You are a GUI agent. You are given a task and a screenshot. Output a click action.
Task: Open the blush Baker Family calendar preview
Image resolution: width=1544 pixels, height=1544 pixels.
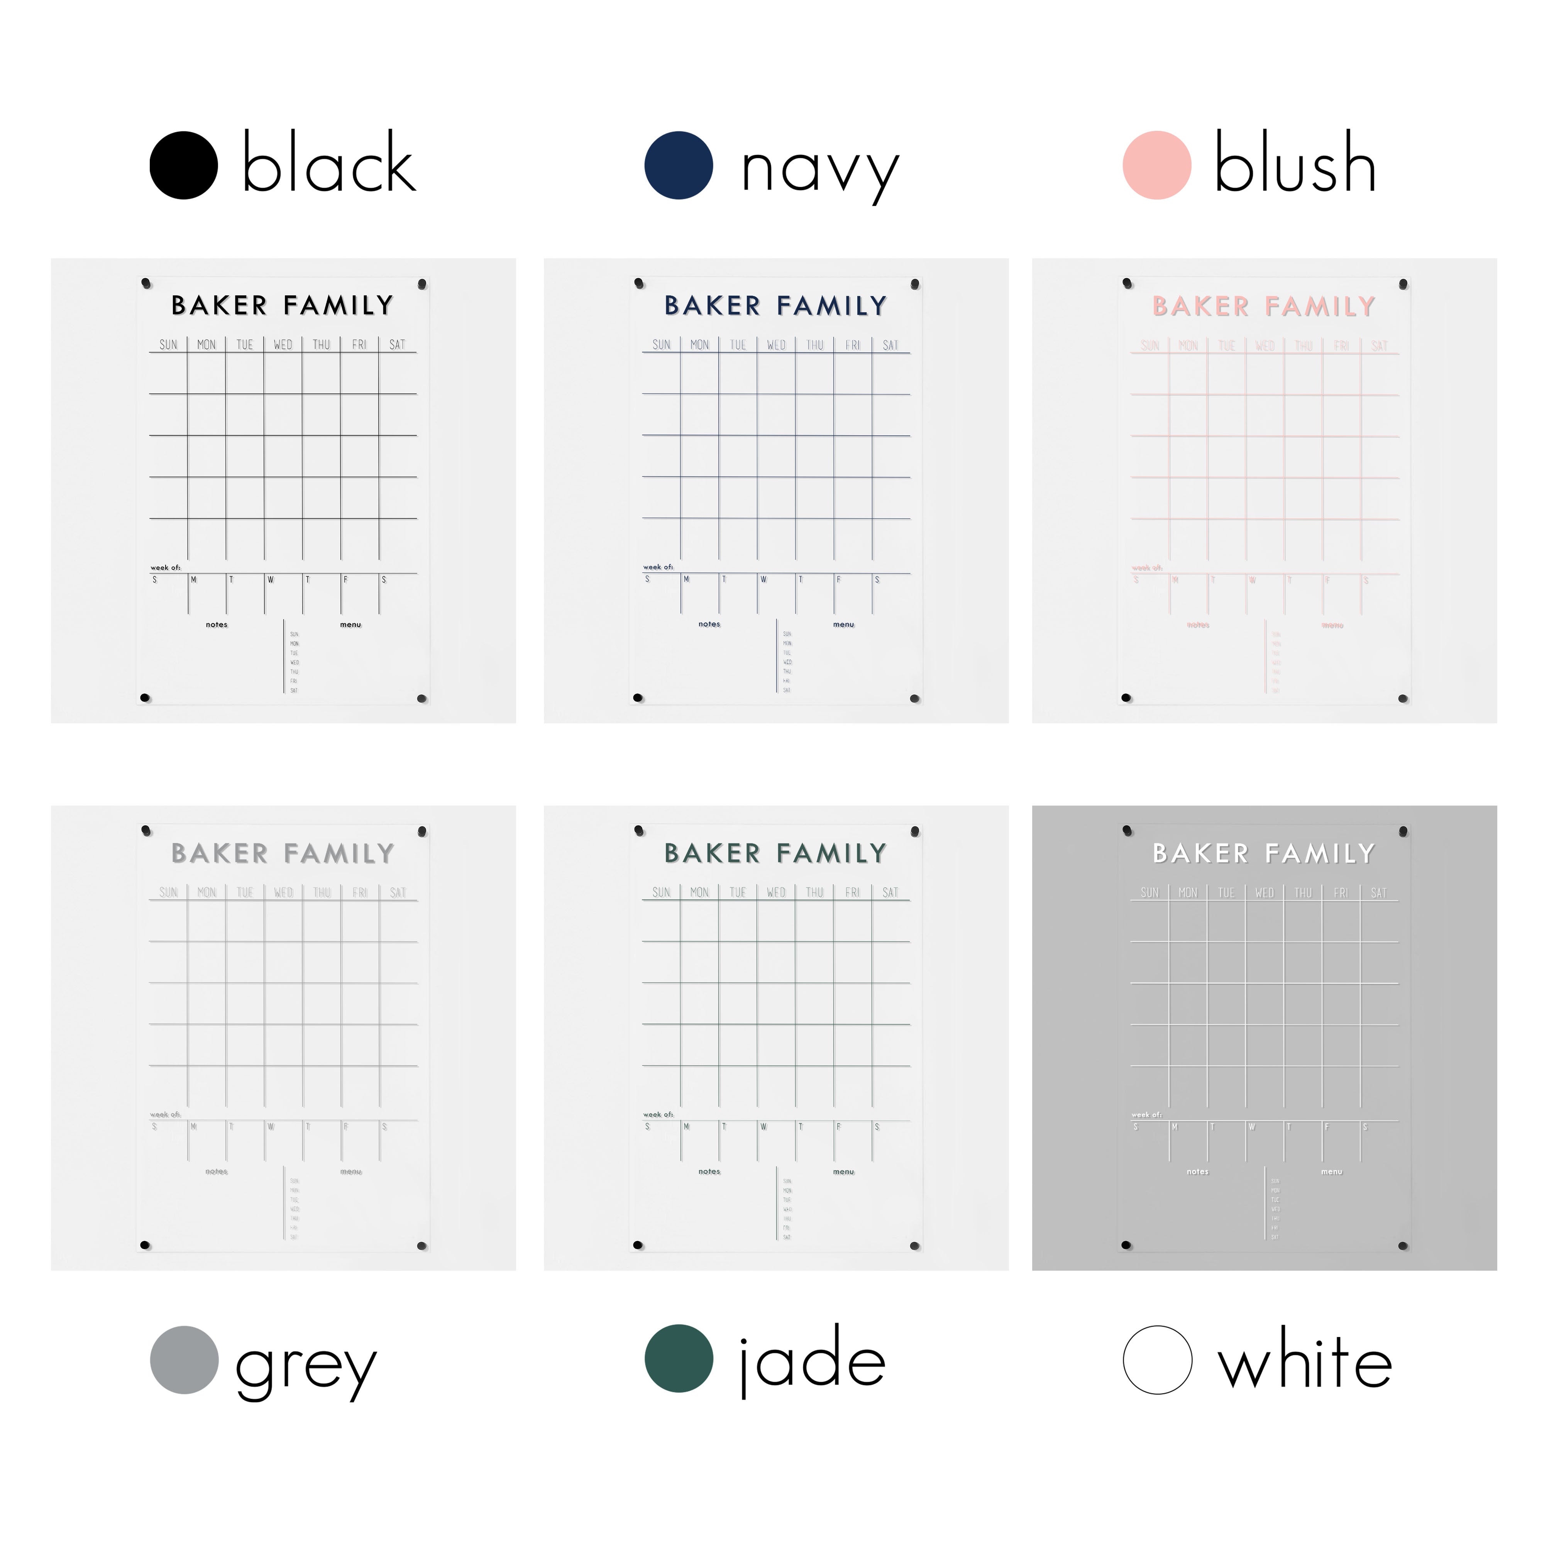[x=1264, y=491]
